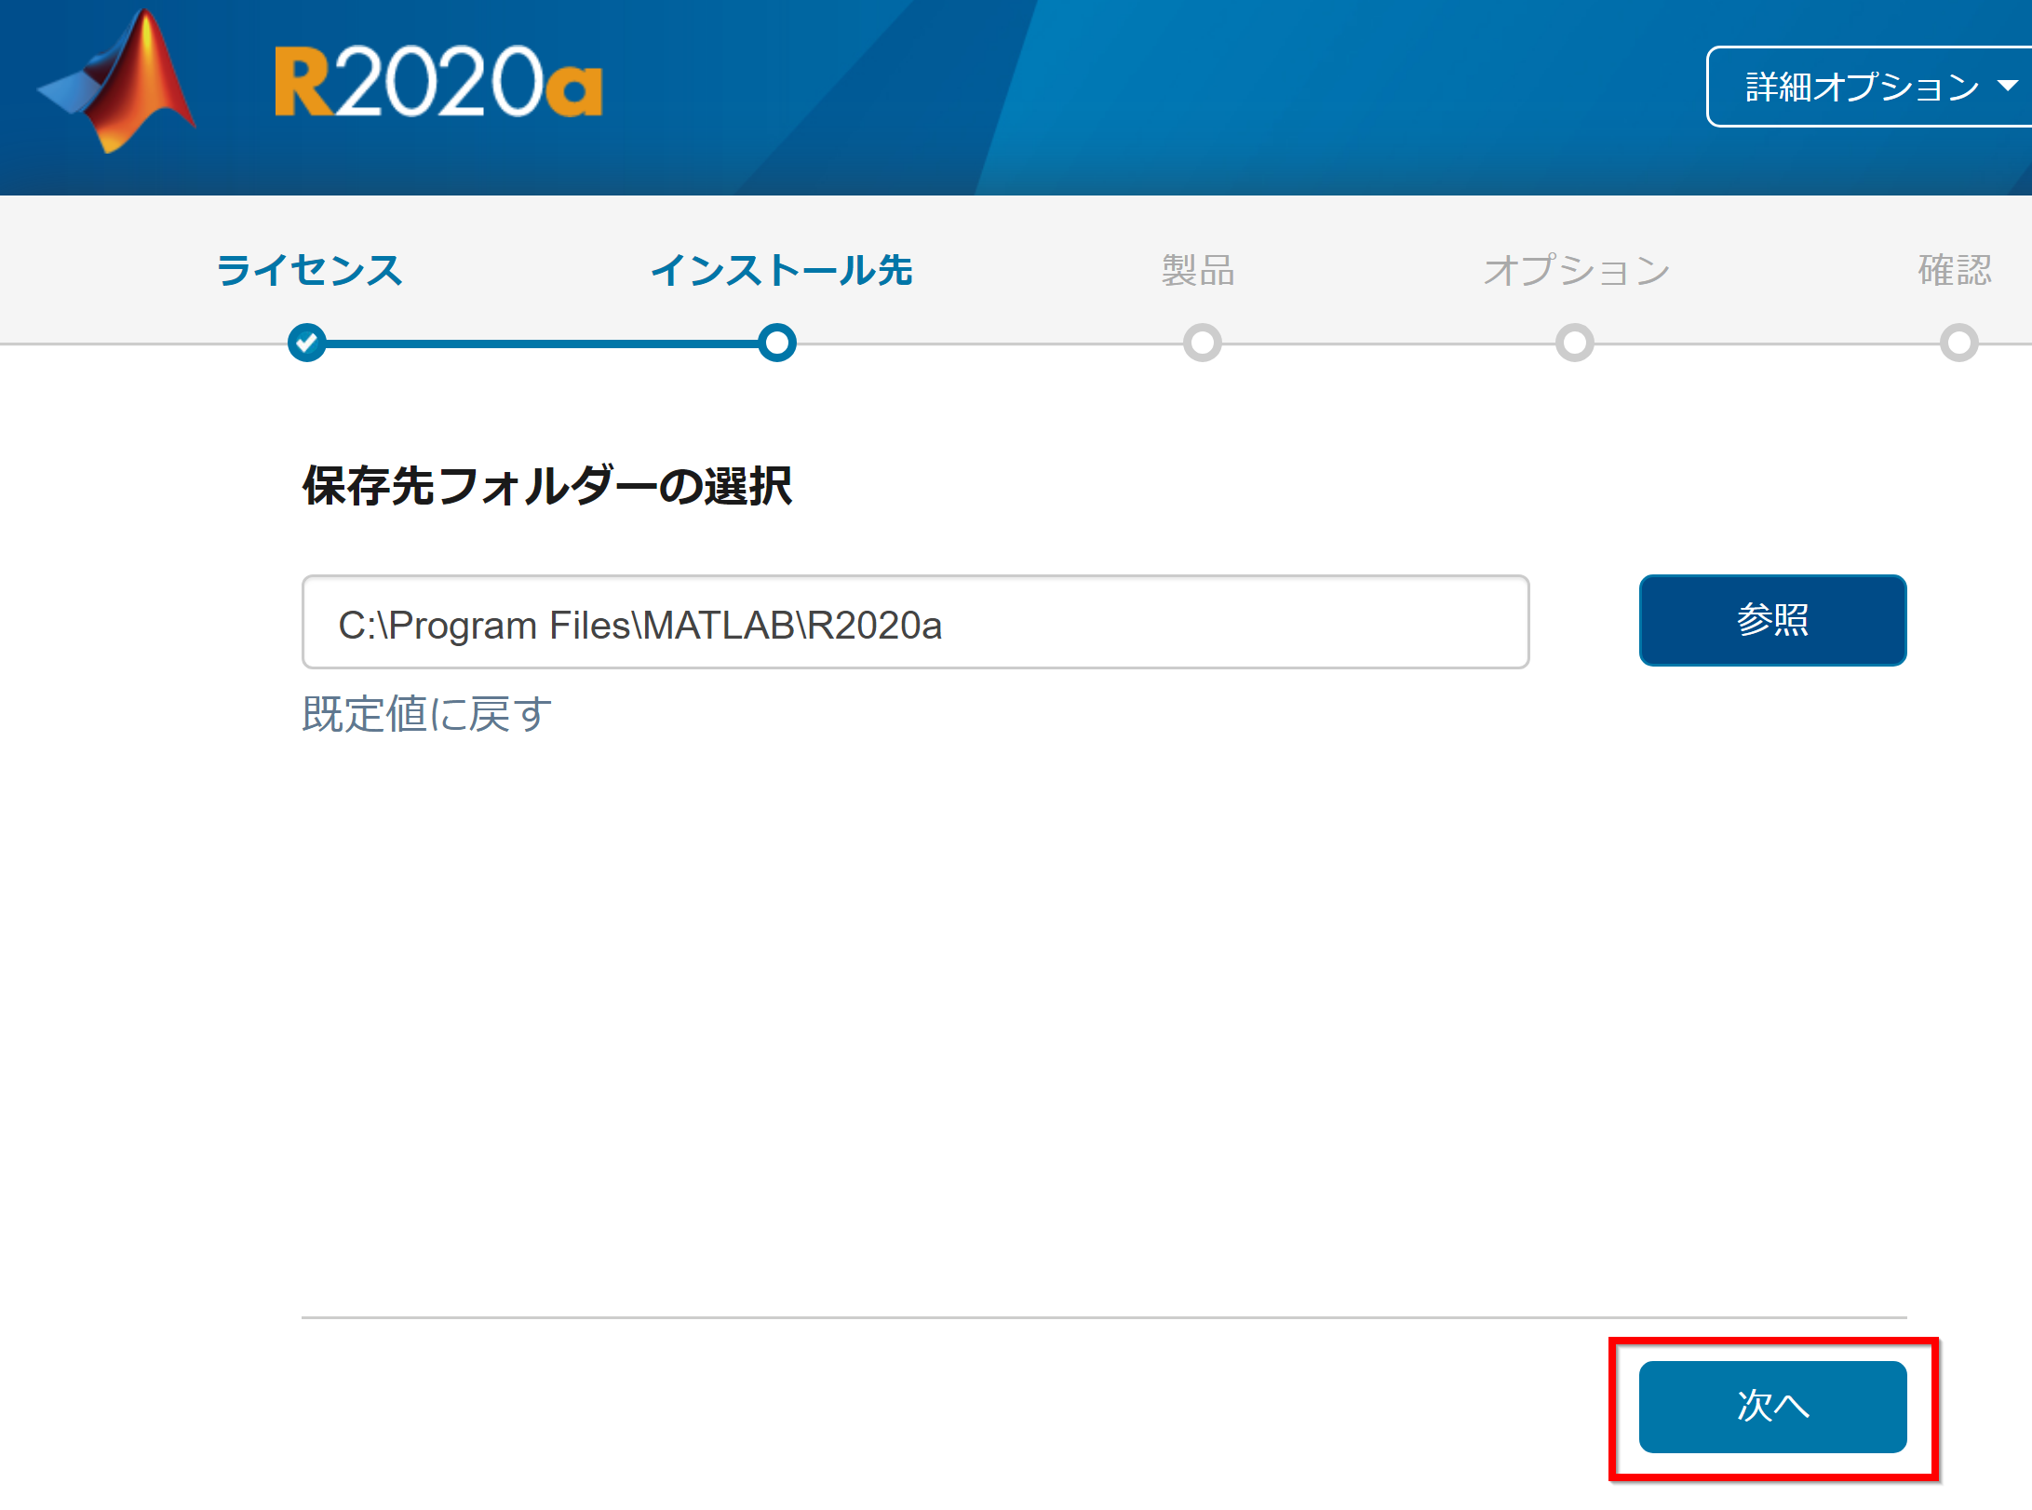This screenshot has height=1510, width=2032.
Task: Click the 次へ next button
Action: 1772,1407
